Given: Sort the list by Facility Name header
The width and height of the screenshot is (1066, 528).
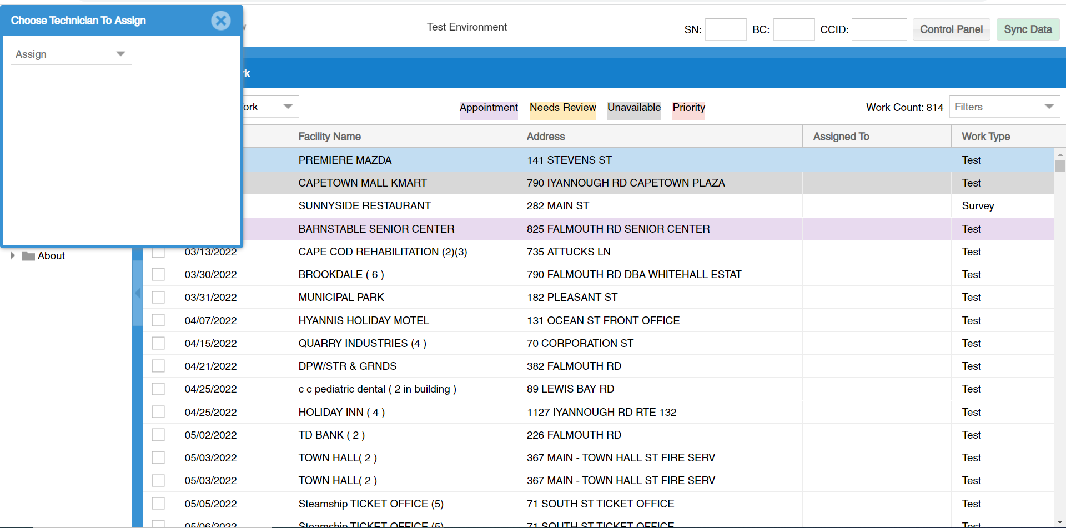Looking at the screenshot, I should click(x=329, y=136).
